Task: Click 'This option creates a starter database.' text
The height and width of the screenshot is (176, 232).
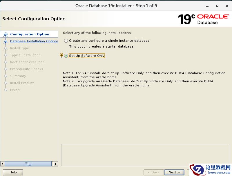Action: [x=102, y=46]
